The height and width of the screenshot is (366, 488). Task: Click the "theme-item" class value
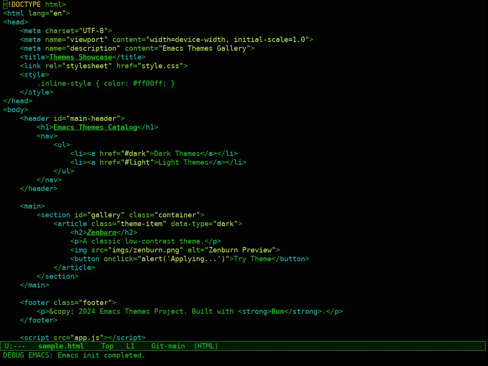click(x=141, y=224)
